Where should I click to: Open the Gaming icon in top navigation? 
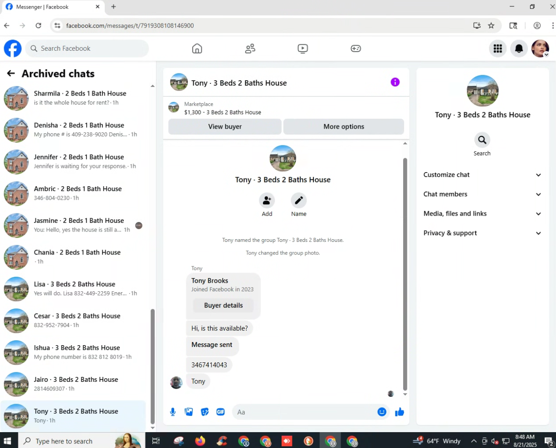pos(356,48)
